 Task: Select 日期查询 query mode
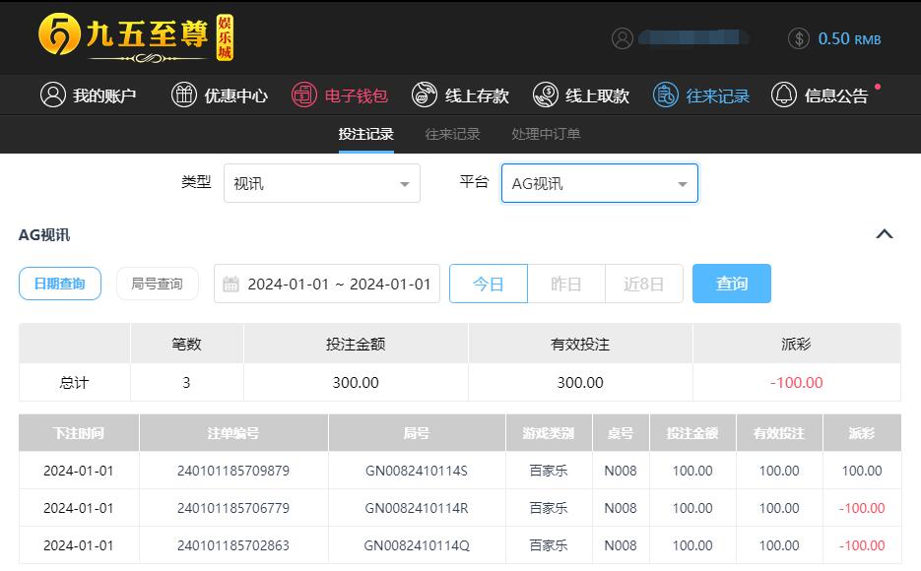coord(60,284)
